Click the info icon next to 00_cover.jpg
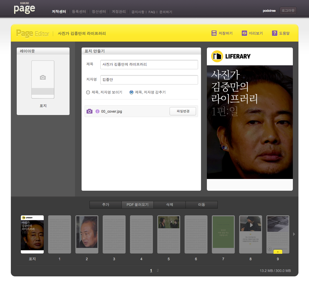 (x=97, y=111)
